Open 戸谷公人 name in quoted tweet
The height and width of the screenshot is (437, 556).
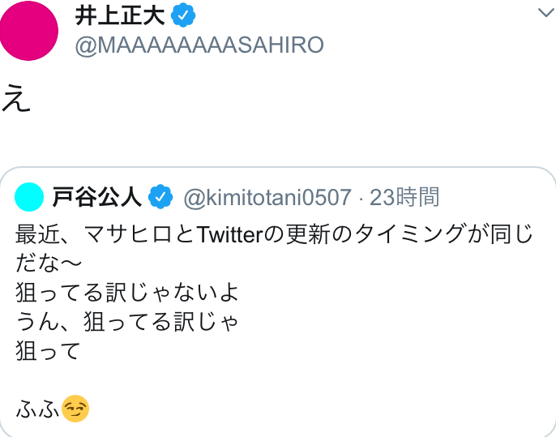pos(96,197)
